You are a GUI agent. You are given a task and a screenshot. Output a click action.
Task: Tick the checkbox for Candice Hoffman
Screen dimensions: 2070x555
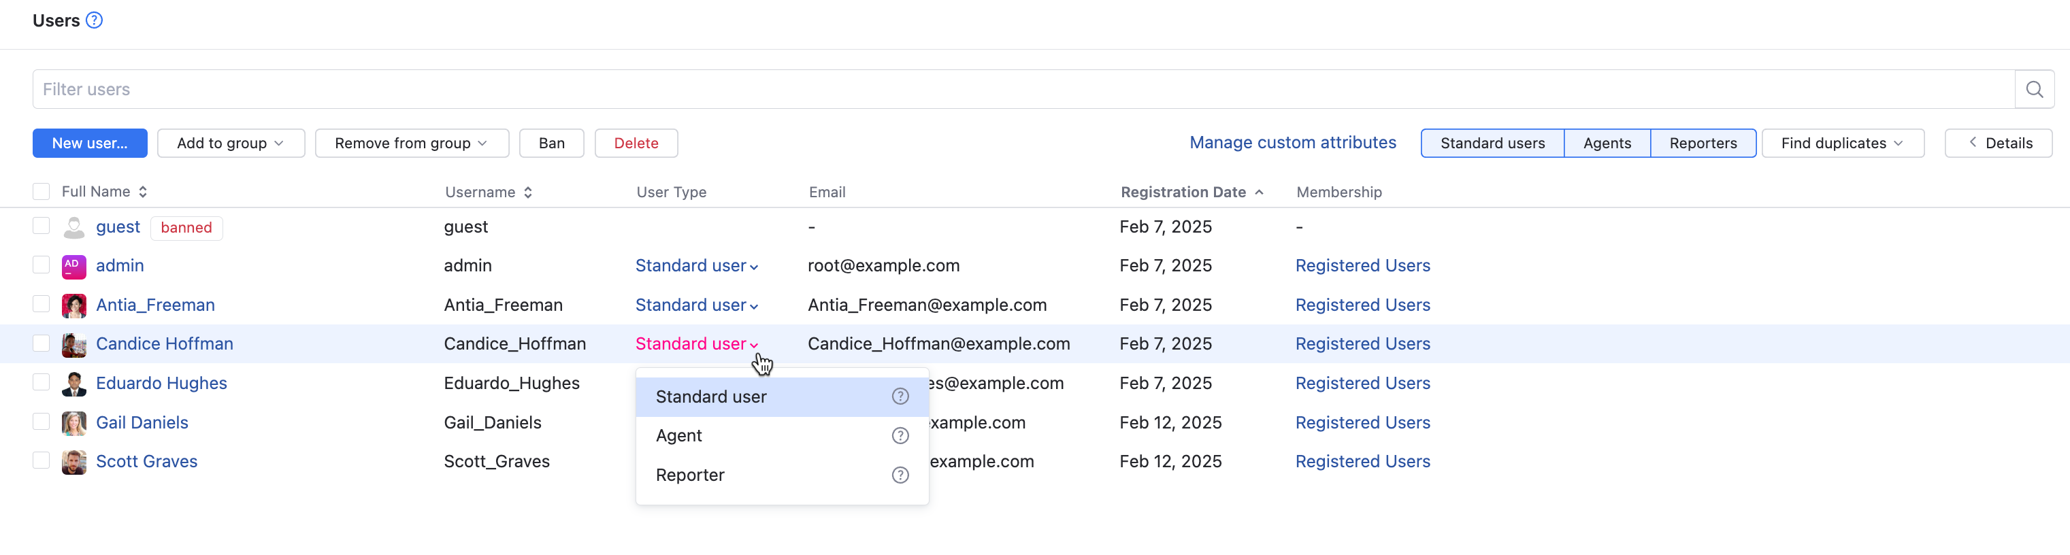coord(41,343)
